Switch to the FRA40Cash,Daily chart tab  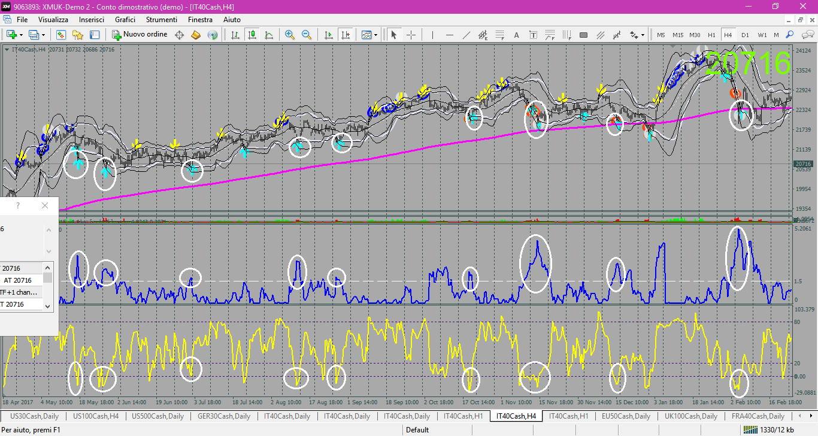point(758,416)
